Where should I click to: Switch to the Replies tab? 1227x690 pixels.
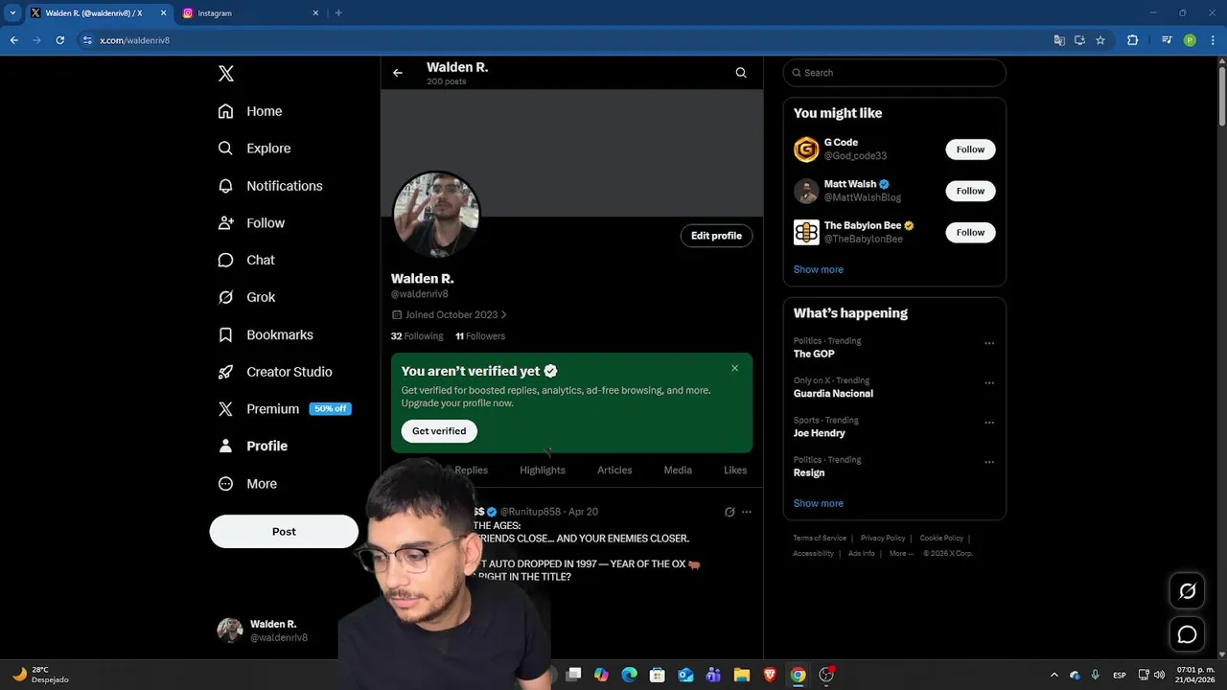click(x=471, y=470)
